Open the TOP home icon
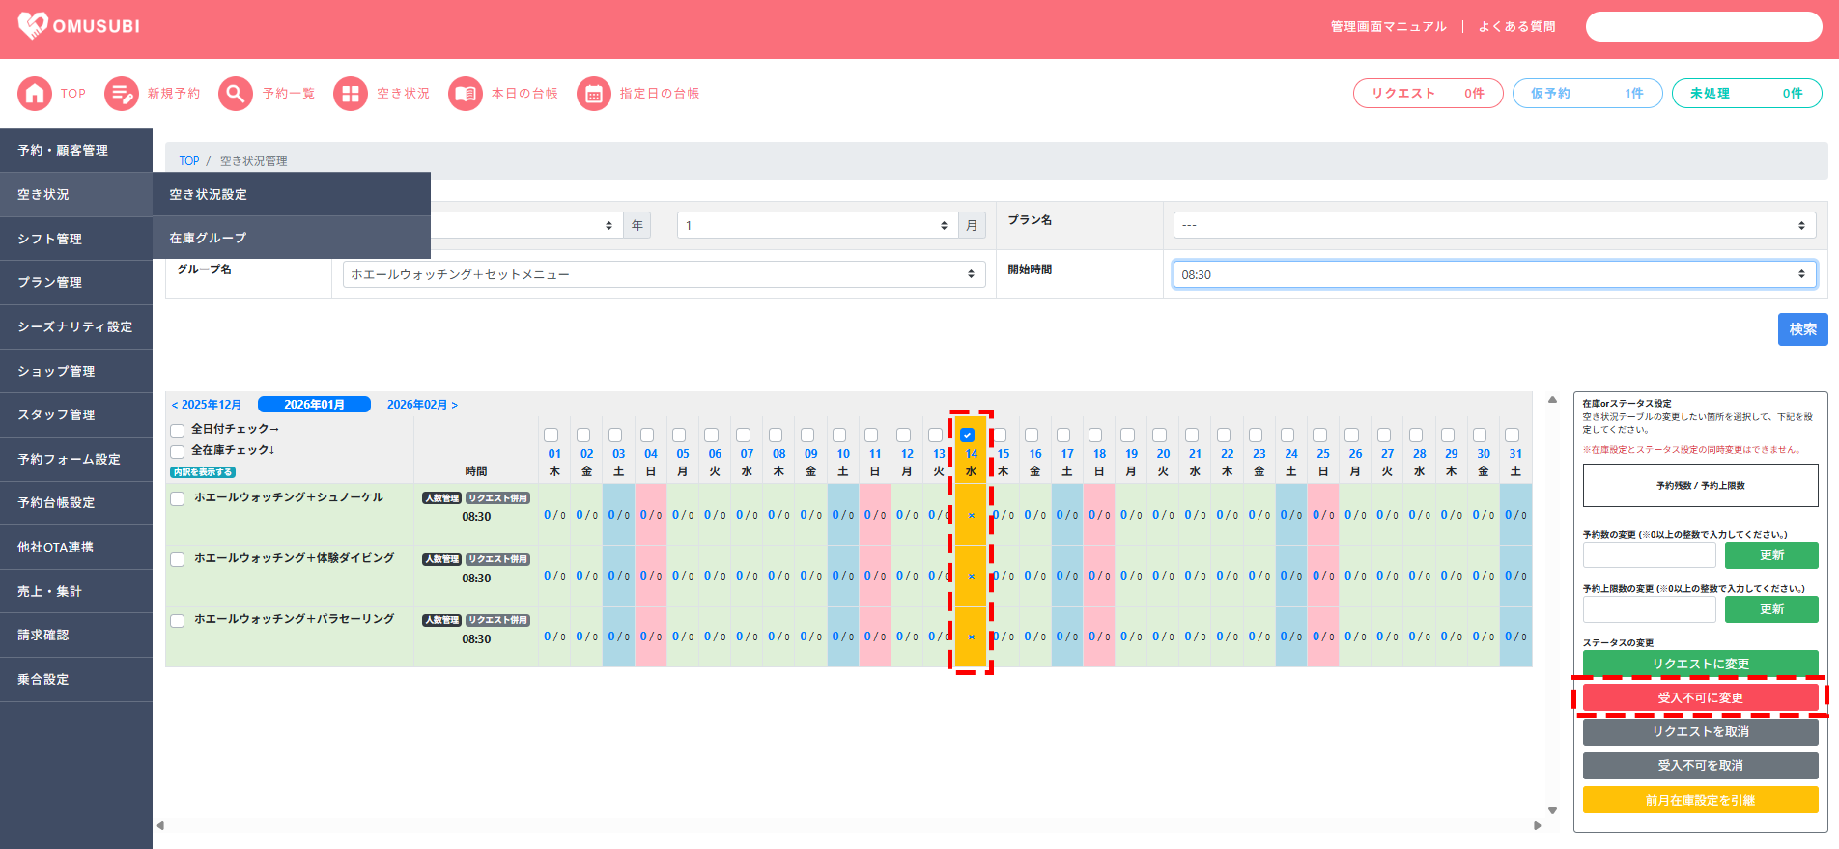Image resolution: width=1839 pixels, height=849 pixels. point(35,94)
